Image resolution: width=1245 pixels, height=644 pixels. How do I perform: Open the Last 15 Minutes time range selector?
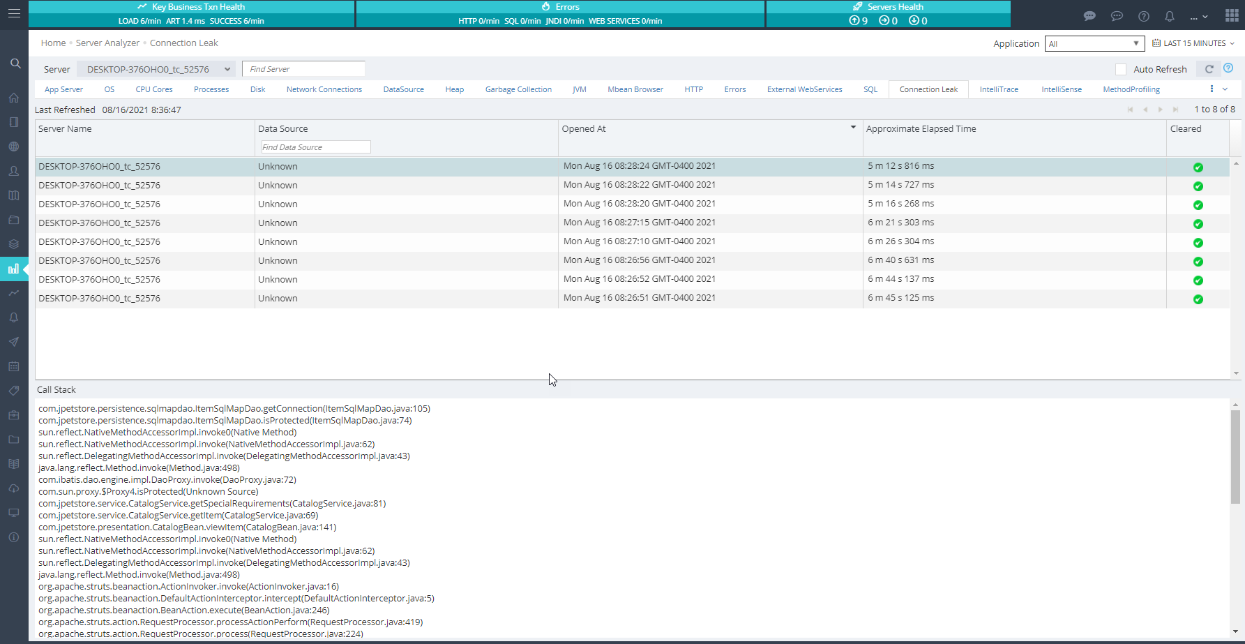1193,43
